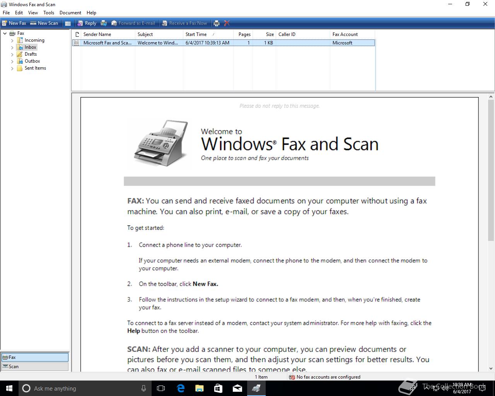Image resolution: width=495 pixels, height=396 pixels.
Task: Open the Tools menu
Action: coord(49,13)
